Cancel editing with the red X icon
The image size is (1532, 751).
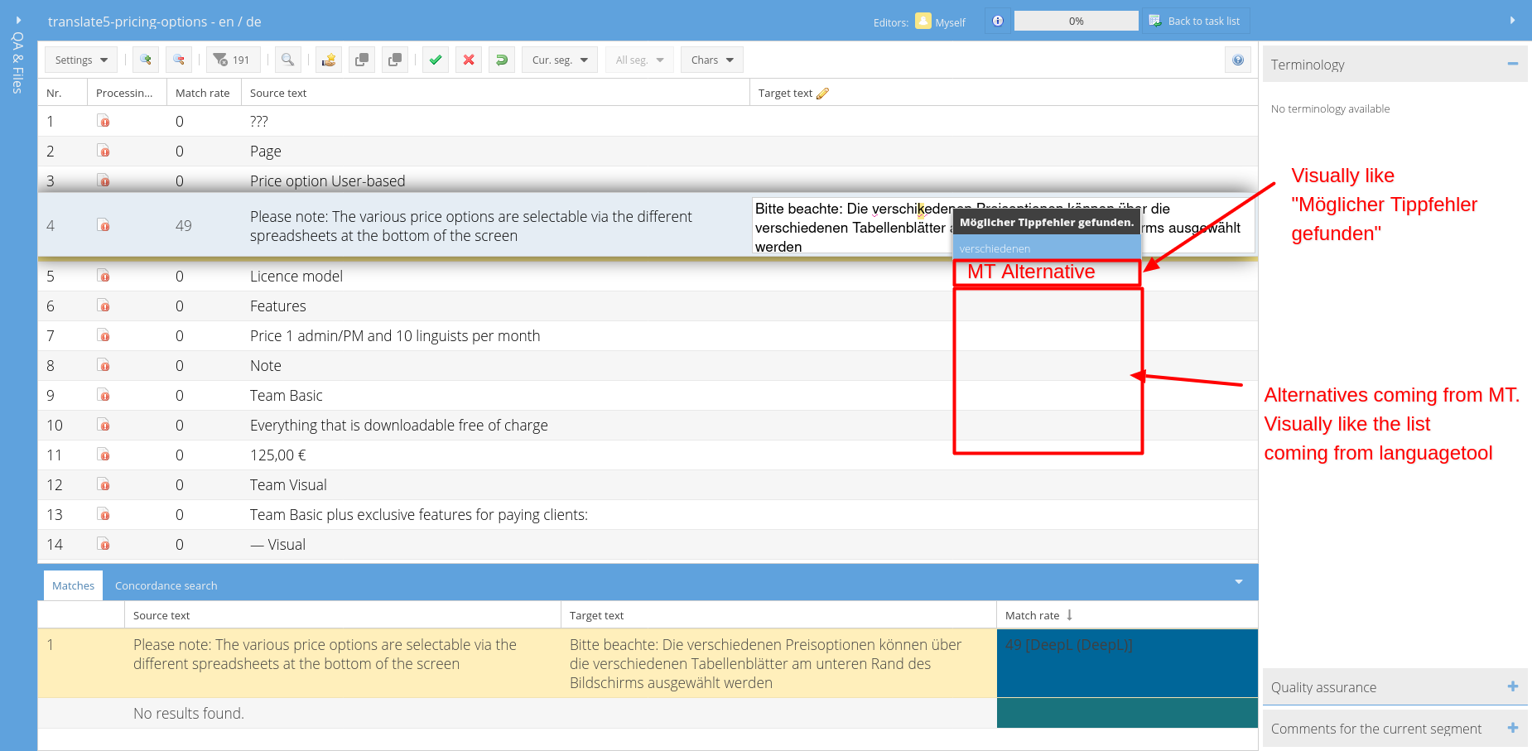click(x=469, y=60)
